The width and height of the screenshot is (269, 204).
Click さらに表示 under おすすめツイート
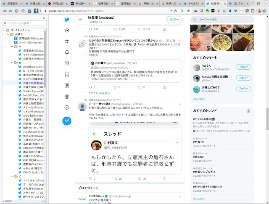coord(199,99)
